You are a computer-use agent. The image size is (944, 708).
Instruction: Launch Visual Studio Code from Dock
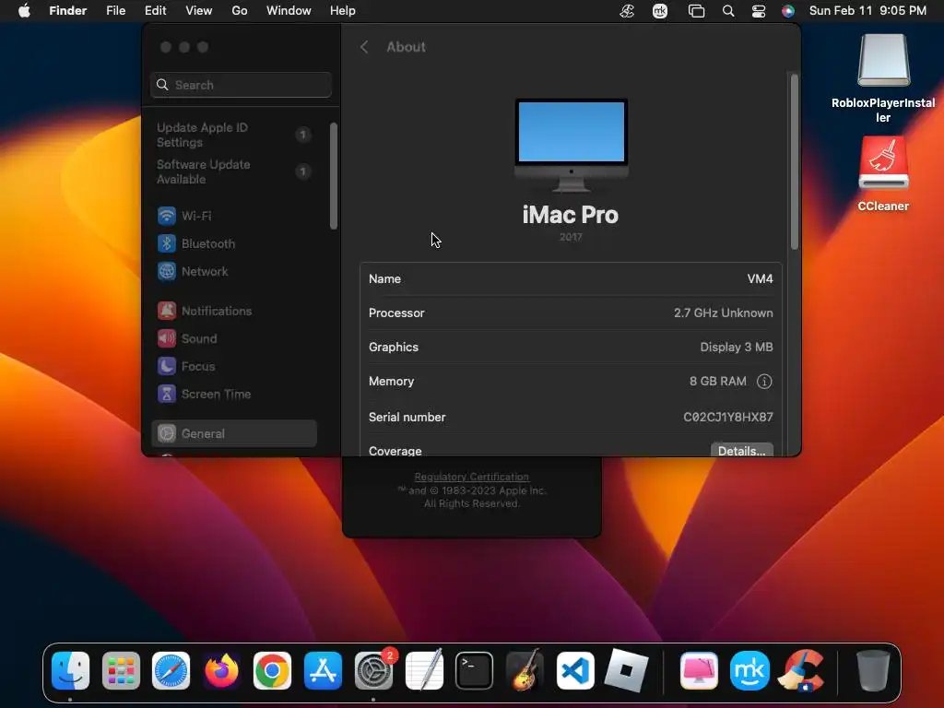click(x=575, y=670)
